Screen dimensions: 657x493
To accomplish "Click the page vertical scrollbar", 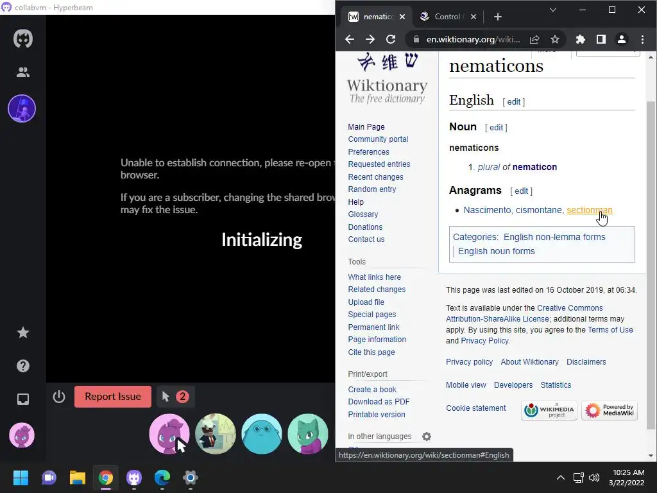I will pyautogui.click(x=651, y=265).
